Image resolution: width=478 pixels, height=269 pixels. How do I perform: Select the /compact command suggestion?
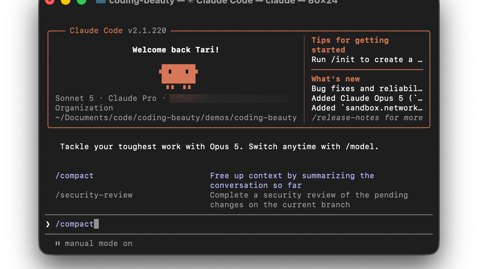[x=75, y=176]
